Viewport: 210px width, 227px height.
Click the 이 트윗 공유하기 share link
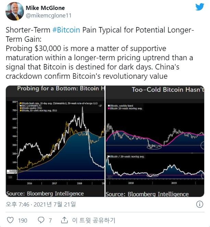(x=94, y=220)
